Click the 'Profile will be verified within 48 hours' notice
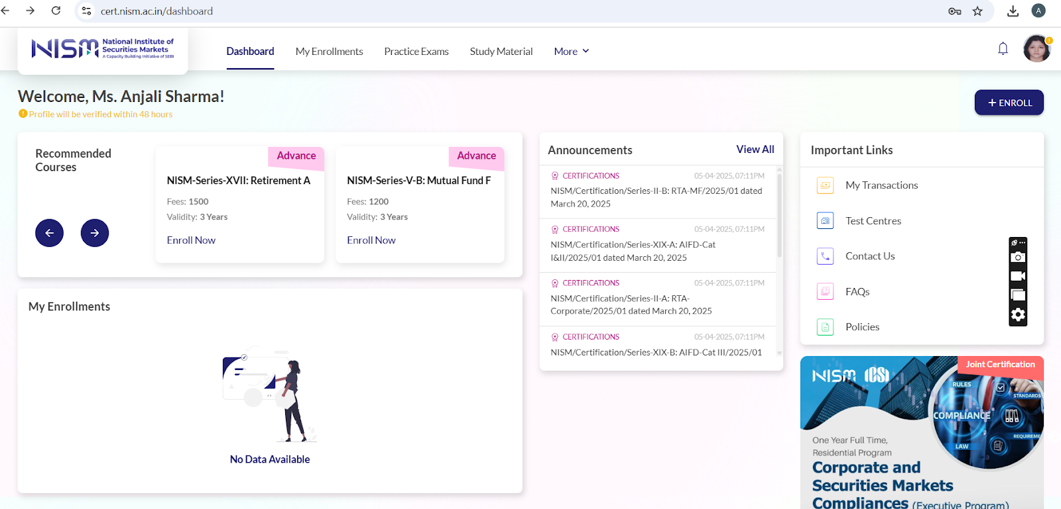The height and width of the screenshot is (509, 1061). [x=101, y=115]
